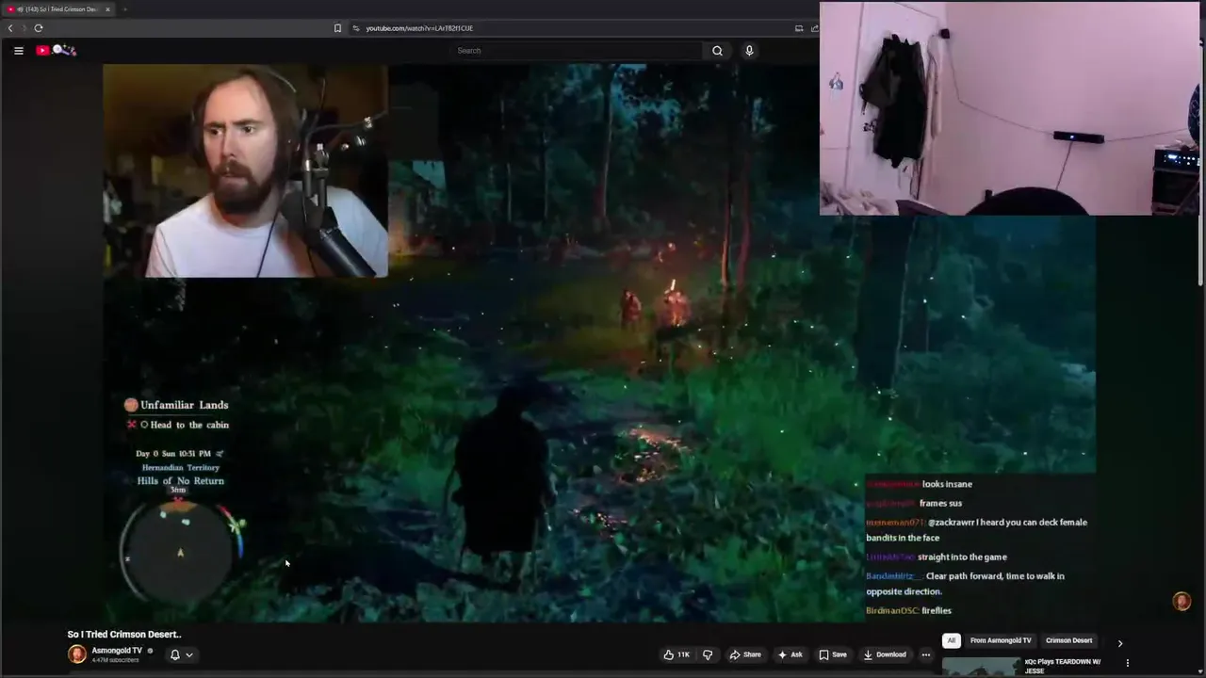Click the 'Unfamiliar Lands' quest title
This screenshot has width=1206, height=678.
point(185,405)
